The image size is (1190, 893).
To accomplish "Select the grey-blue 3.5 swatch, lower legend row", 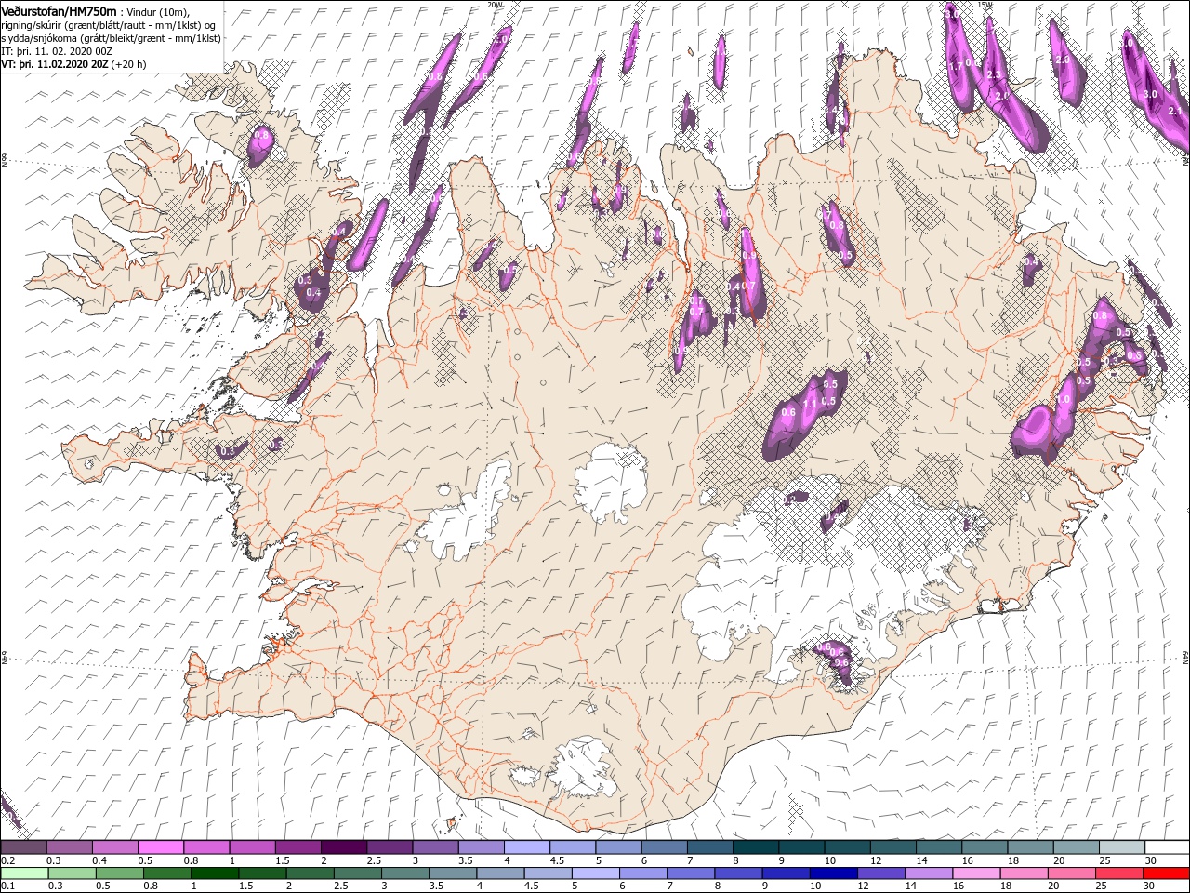I will [452, 873].
